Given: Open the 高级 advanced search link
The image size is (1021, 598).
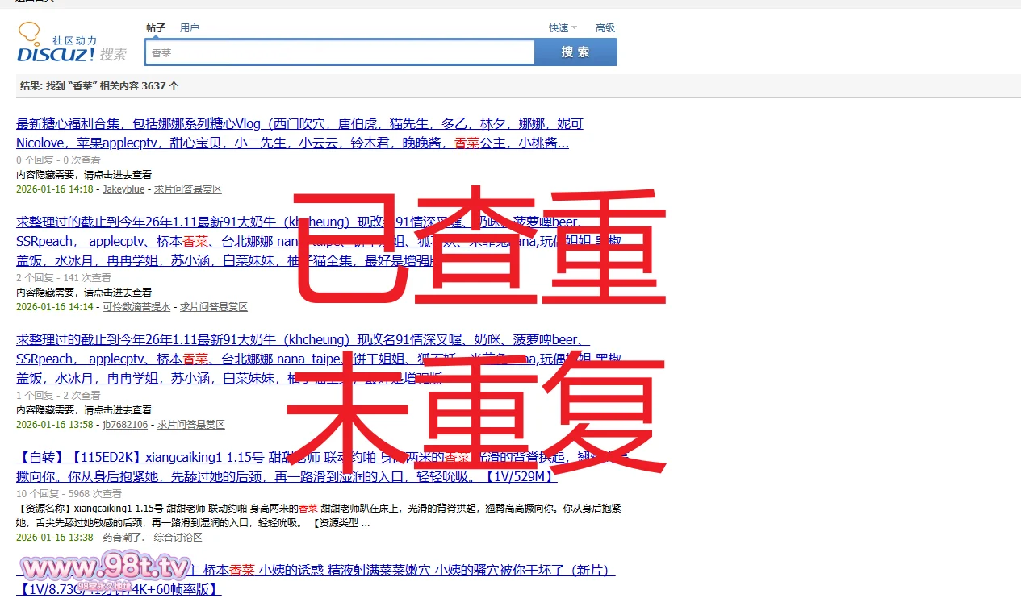Looking at the screenshot, I should coord(605,27).
